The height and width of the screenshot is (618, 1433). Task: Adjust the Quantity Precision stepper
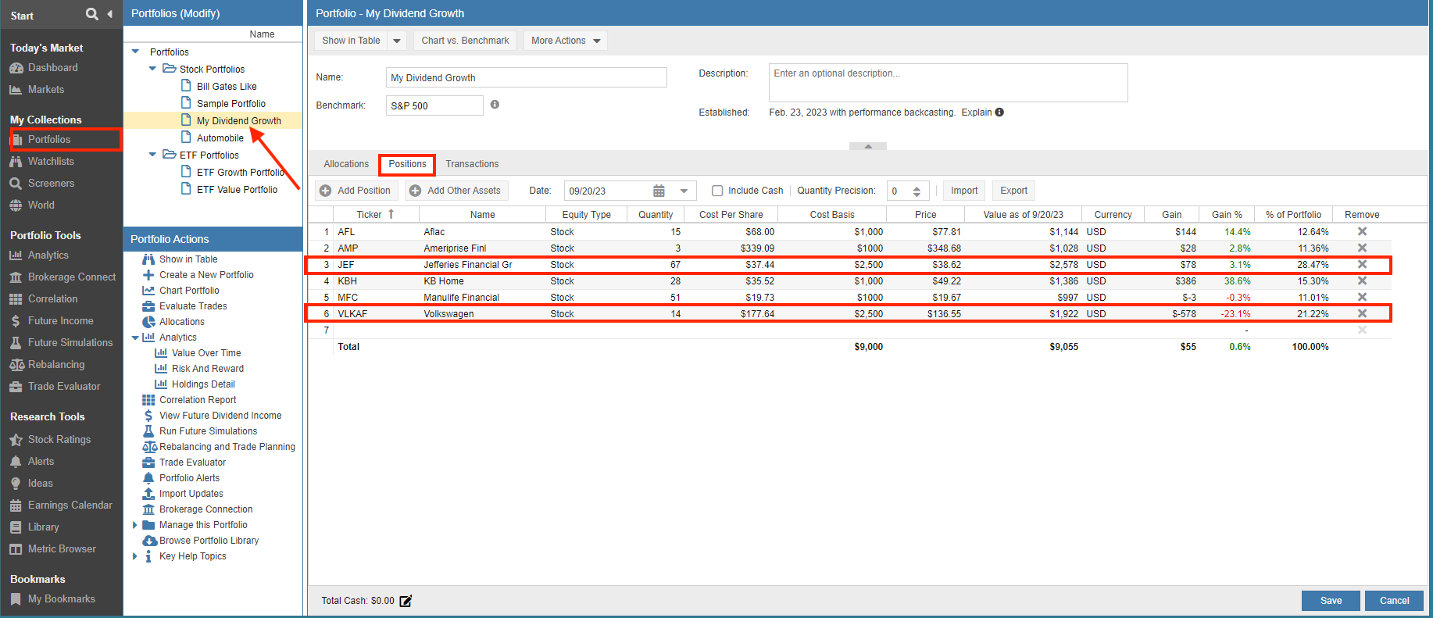tap(917, 191)
